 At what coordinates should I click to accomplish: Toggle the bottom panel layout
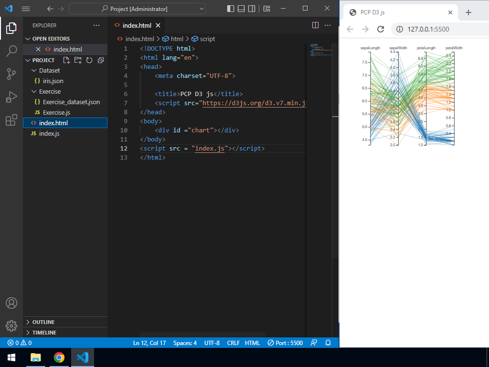pyautogui.click(x=241, y=9)
